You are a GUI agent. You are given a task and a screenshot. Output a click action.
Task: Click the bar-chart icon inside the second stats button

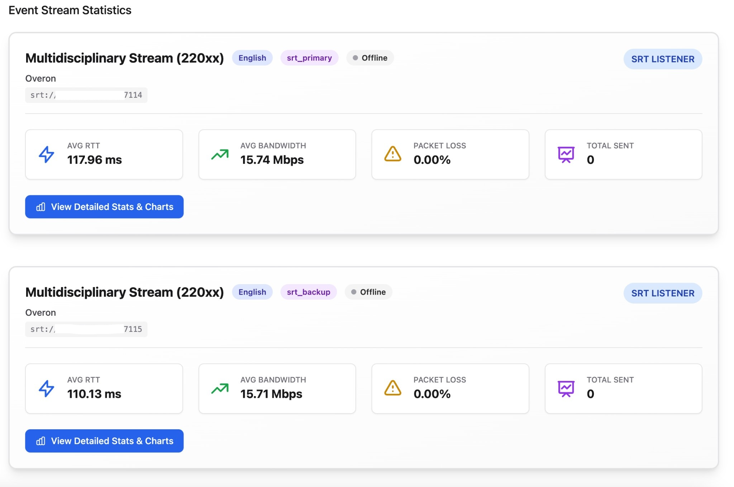coord(41,441)
